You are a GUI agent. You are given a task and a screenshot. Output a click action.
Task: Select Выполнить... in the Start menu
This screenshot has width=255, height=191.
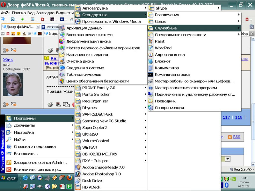tap(26, 154)
